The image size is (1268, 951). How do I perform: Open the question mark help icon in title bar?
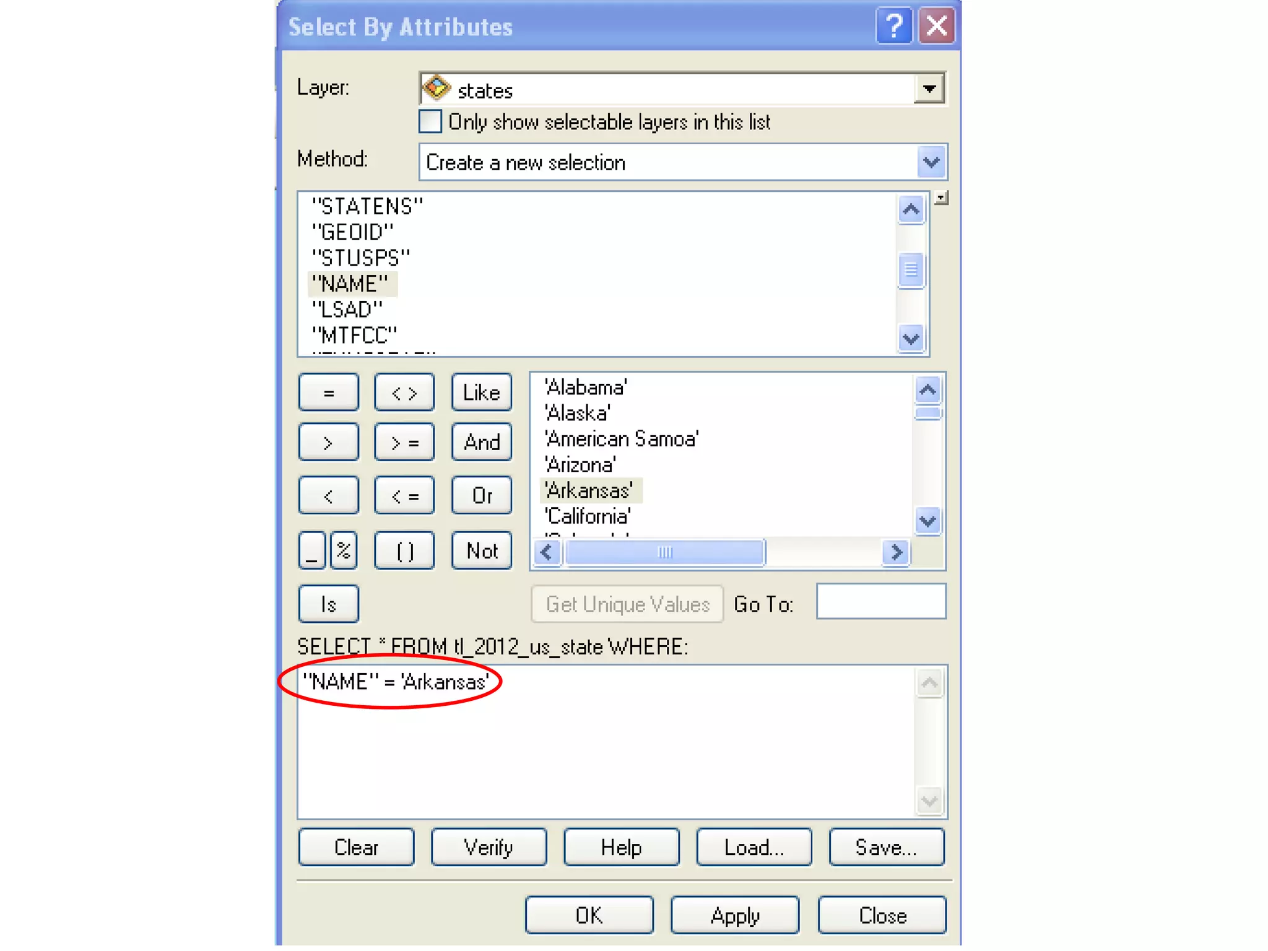pyautogui.click(x=893, y=26)
